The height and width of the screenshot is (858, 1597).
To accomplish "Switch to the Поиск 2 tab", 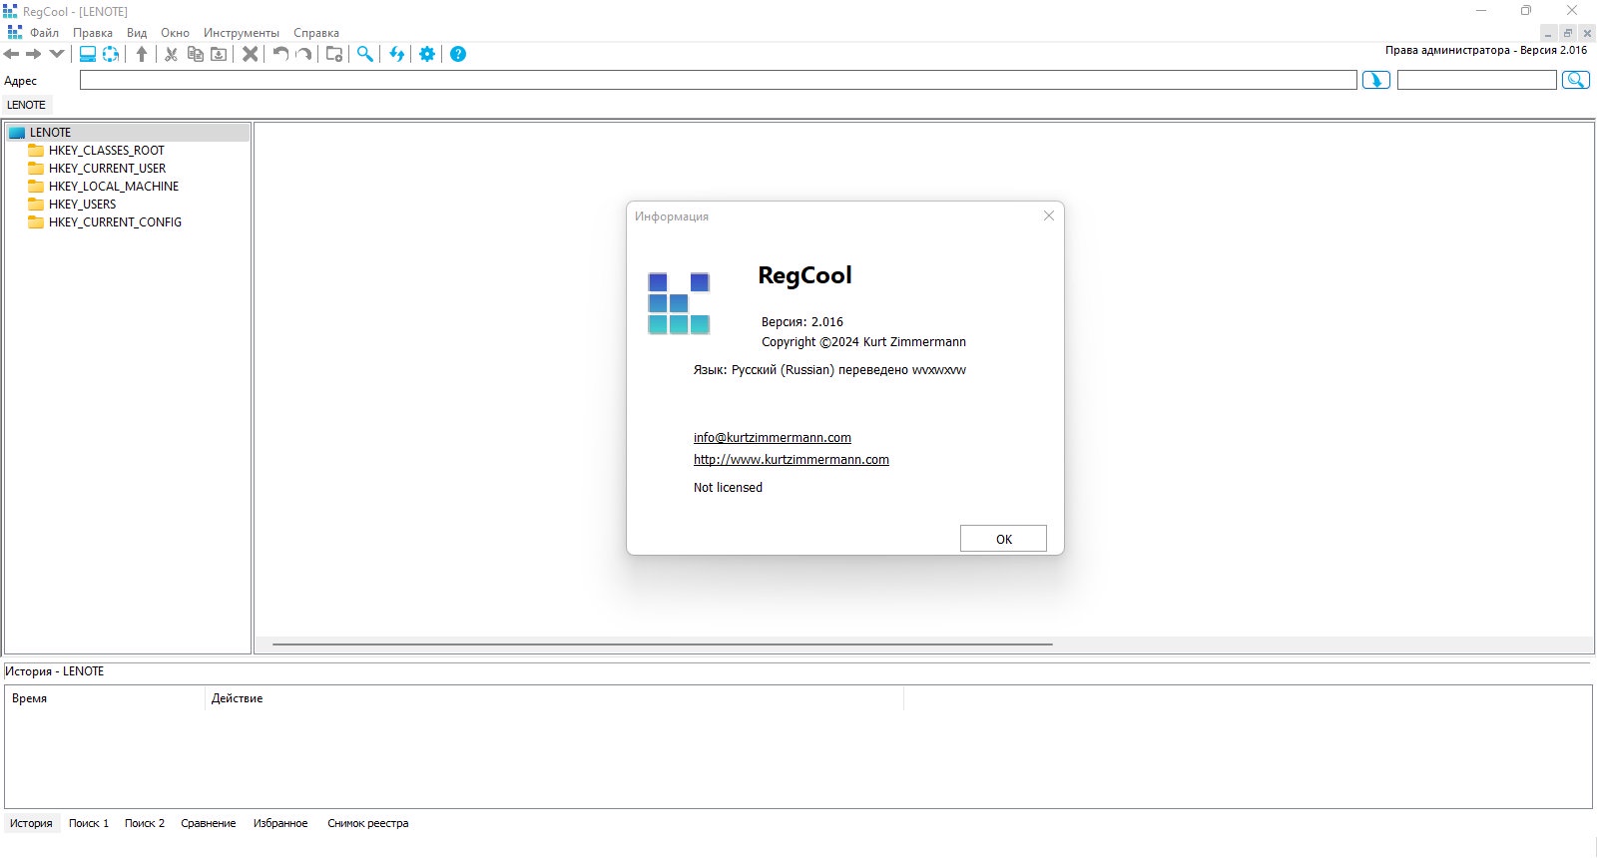I will tap(145, 824).
